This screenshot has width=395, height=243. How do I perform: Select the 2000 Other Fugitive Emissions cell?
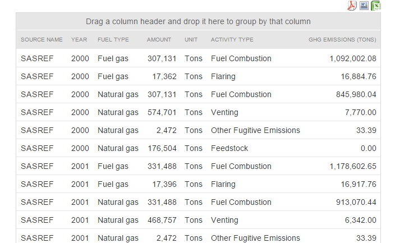[x=255, y=130]
